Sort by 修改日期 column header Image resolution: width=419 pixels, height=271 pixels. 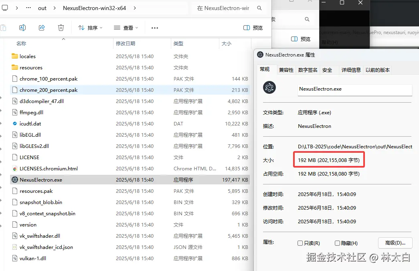(x=125, y=43)
